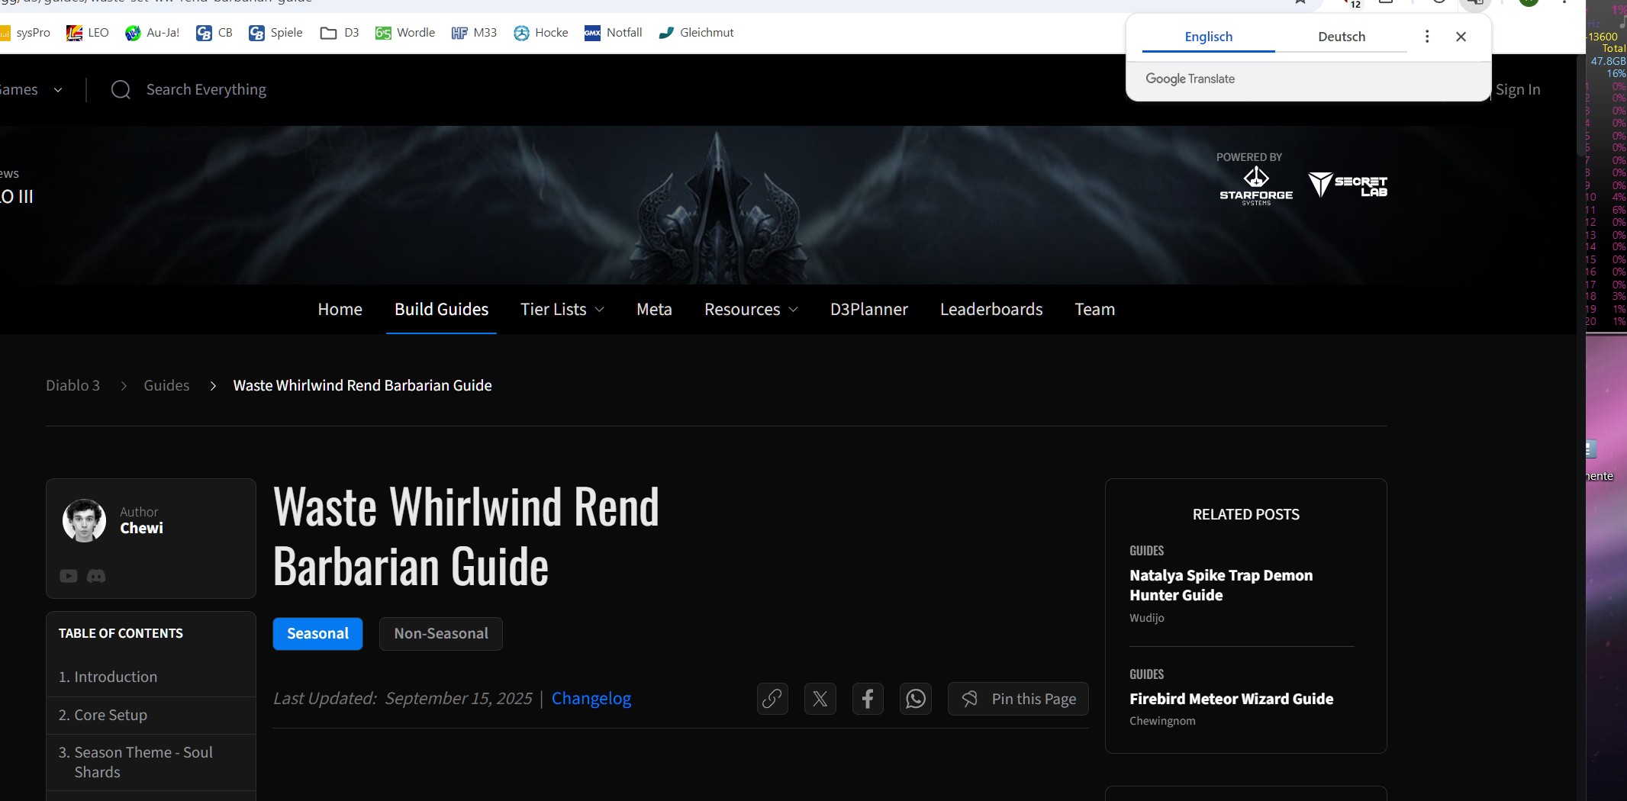Screen dimensions: 1627x801
Task: Share guide on WhatsApp
Action: coord(916,699)
